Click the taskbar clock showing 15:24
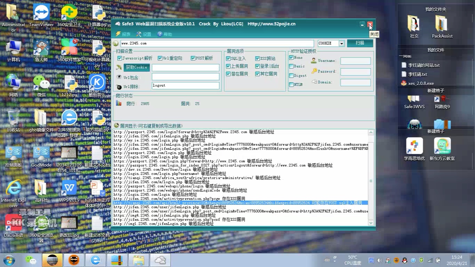475x267 pixels. 457,260
